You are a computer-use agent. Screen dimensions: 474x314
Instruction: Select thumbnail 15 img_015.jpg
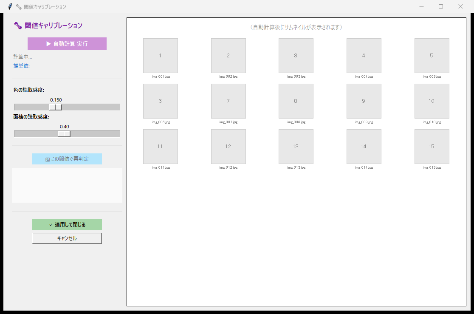tap(432, 147)
